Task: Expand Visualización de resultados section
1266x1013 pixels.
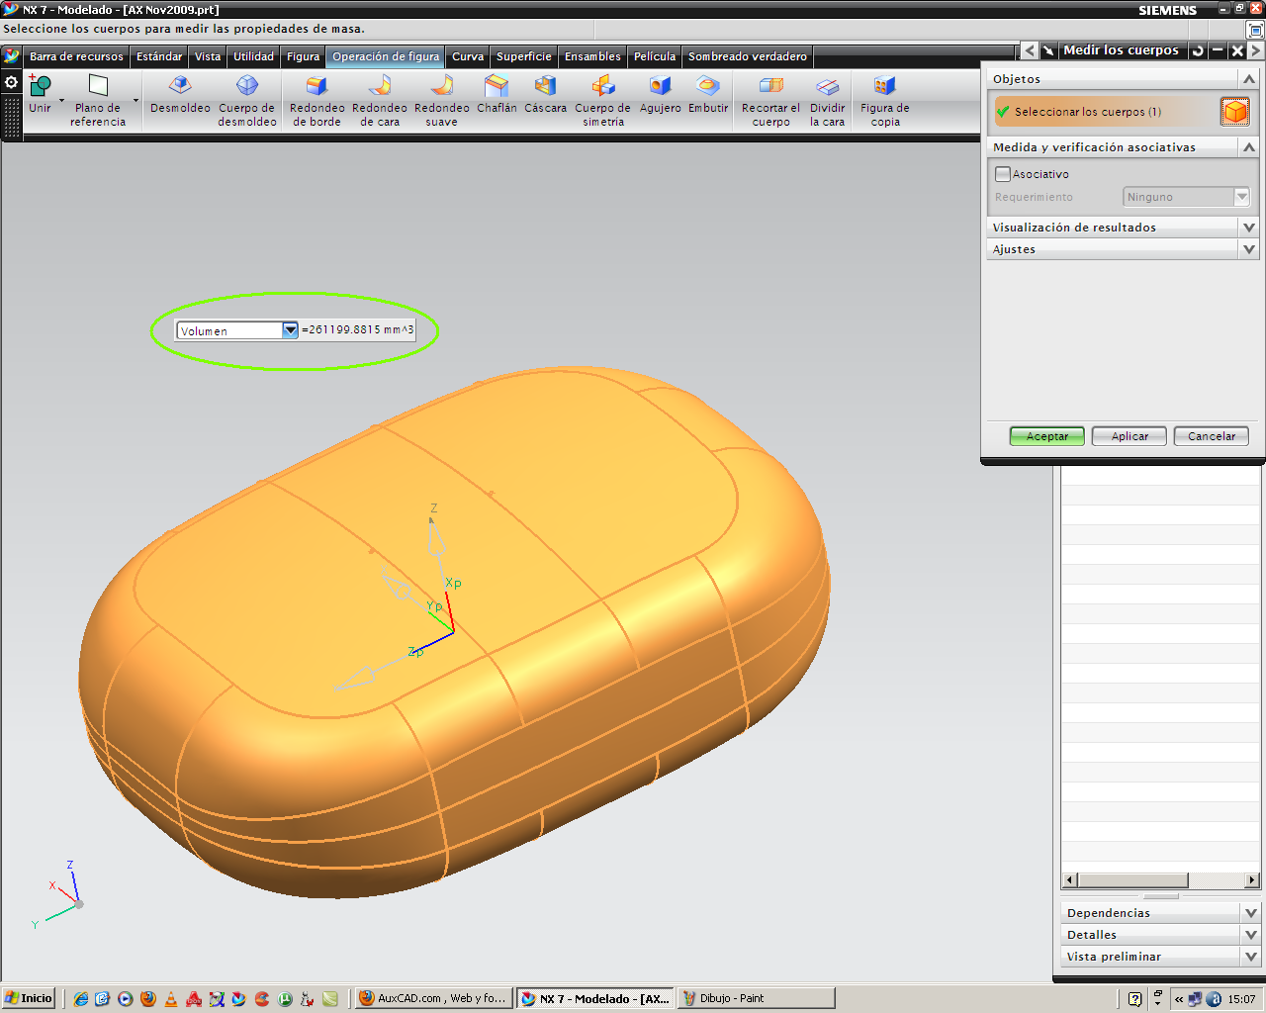Action: [x=1248, y=228]
